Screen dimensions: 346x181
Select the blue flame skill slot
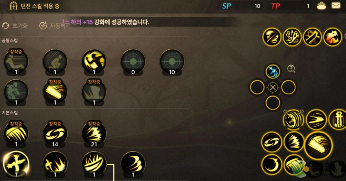click(x=273, y=71)
